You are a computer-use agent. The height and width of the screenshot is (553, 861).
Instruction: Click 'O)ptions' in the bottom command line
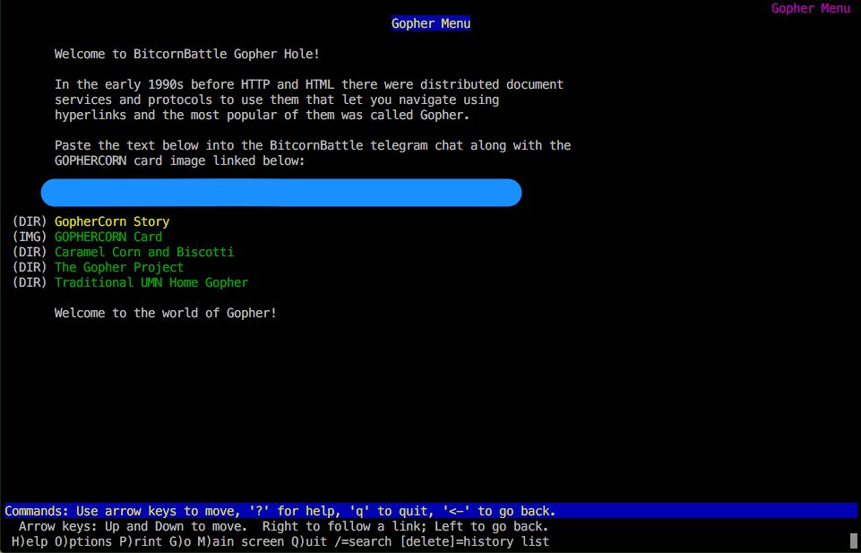(83, 541)
